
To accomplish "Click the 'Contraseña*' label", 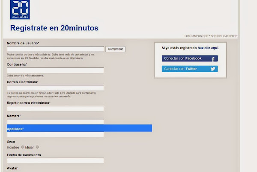I will 17,64.
